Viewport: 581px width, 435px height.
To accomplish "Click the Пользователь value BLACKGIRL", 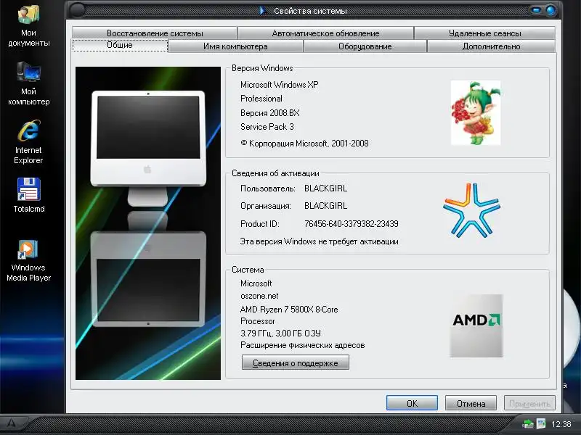I will 325,188.
